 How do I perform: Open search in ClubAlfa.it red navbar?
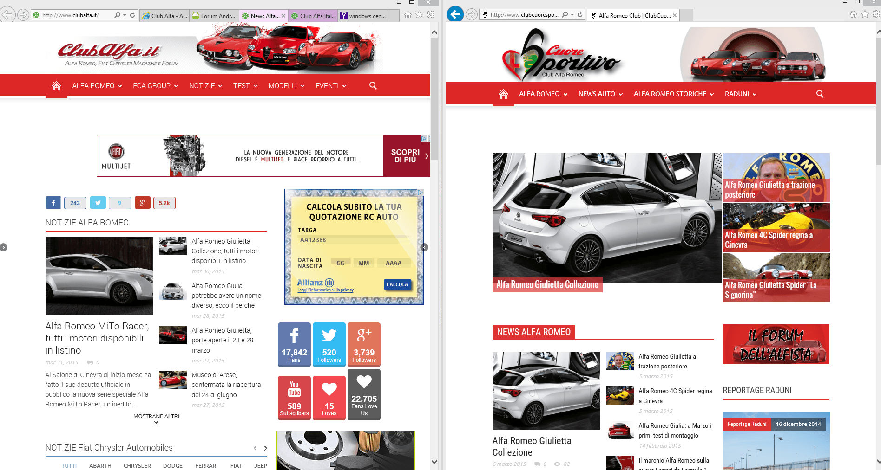[373, 86]
